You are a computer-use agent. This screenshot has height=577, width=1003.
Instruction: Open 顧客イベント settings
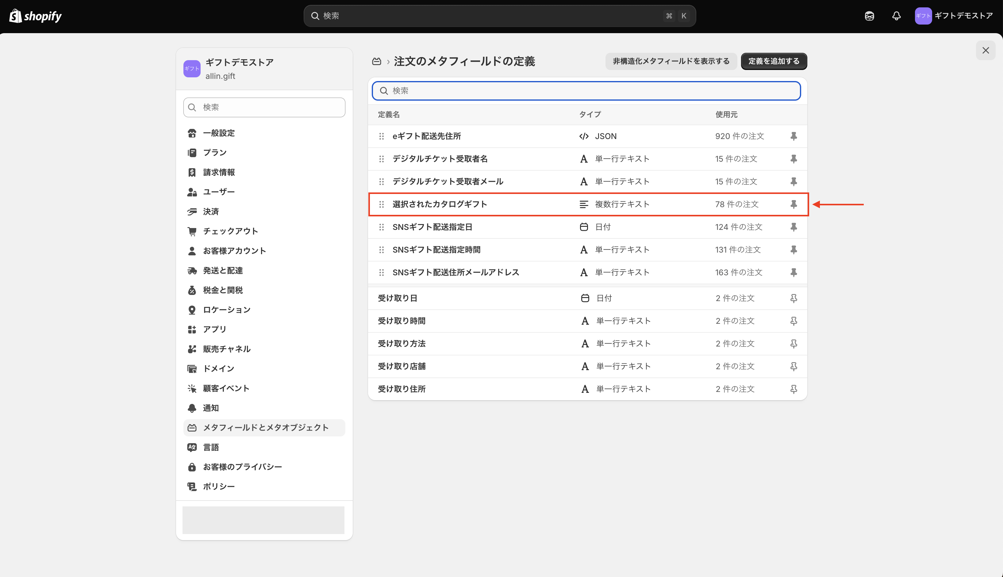[x=264, y=388]
